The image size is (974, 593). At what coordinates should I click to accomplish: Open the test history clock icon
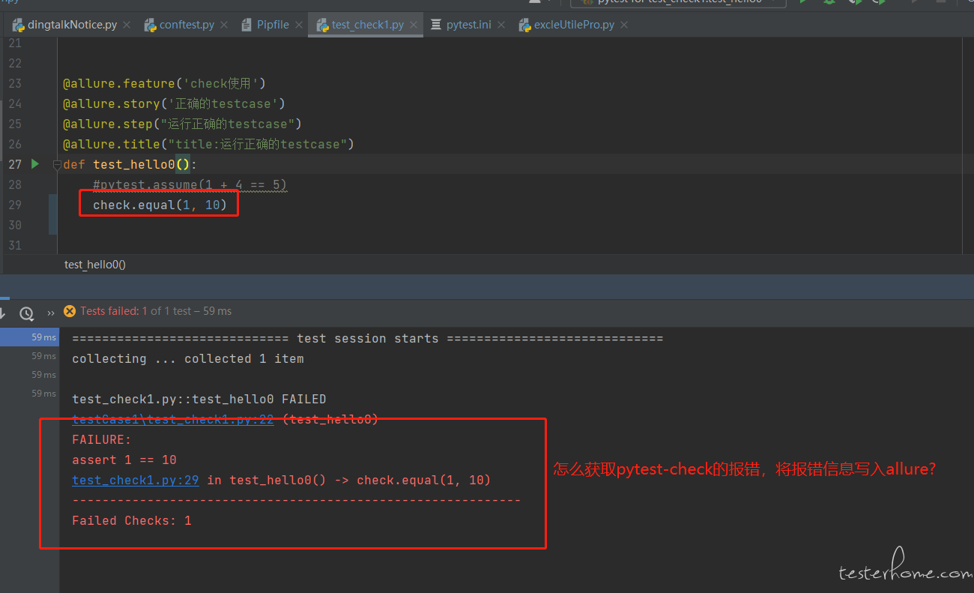point(27,313)
